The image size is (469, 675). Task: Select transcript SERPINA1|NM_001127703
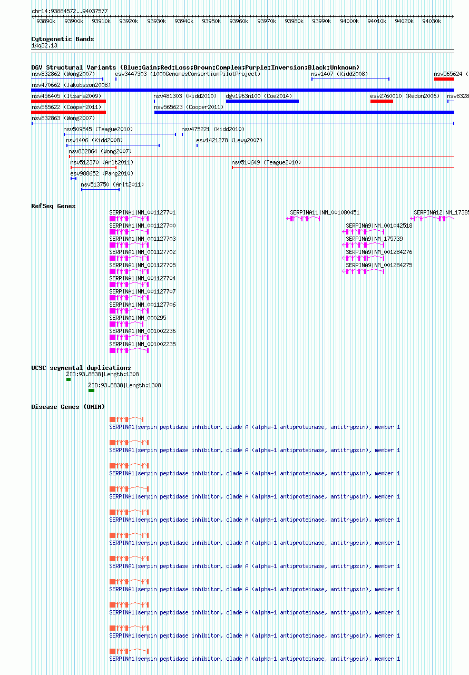click(x=142, y=239)
